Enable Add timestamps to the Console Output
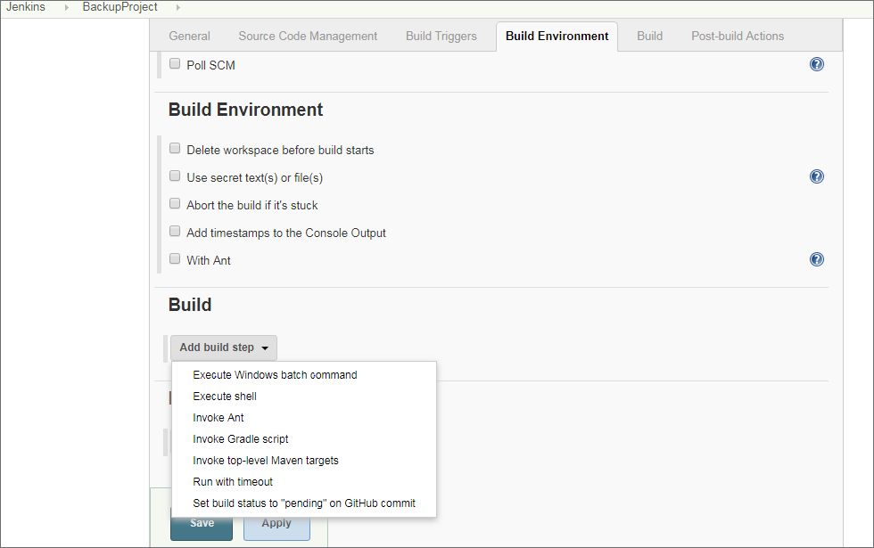The height and width of the screenshot is (548, 874). click(x=175, y=231)
